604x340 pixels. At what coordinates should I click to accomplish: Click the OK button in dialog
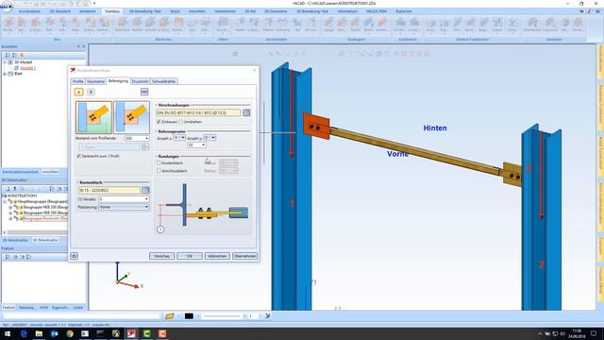(190, 256)
